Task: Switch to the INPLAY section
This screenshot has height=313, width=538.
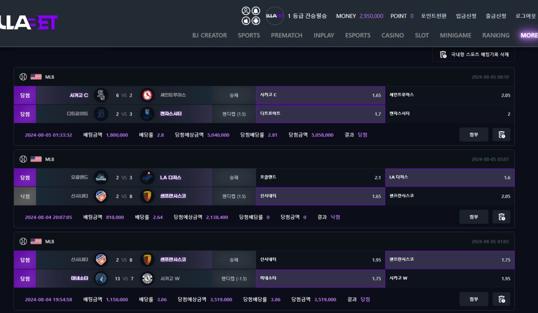Action: (324, 35)
